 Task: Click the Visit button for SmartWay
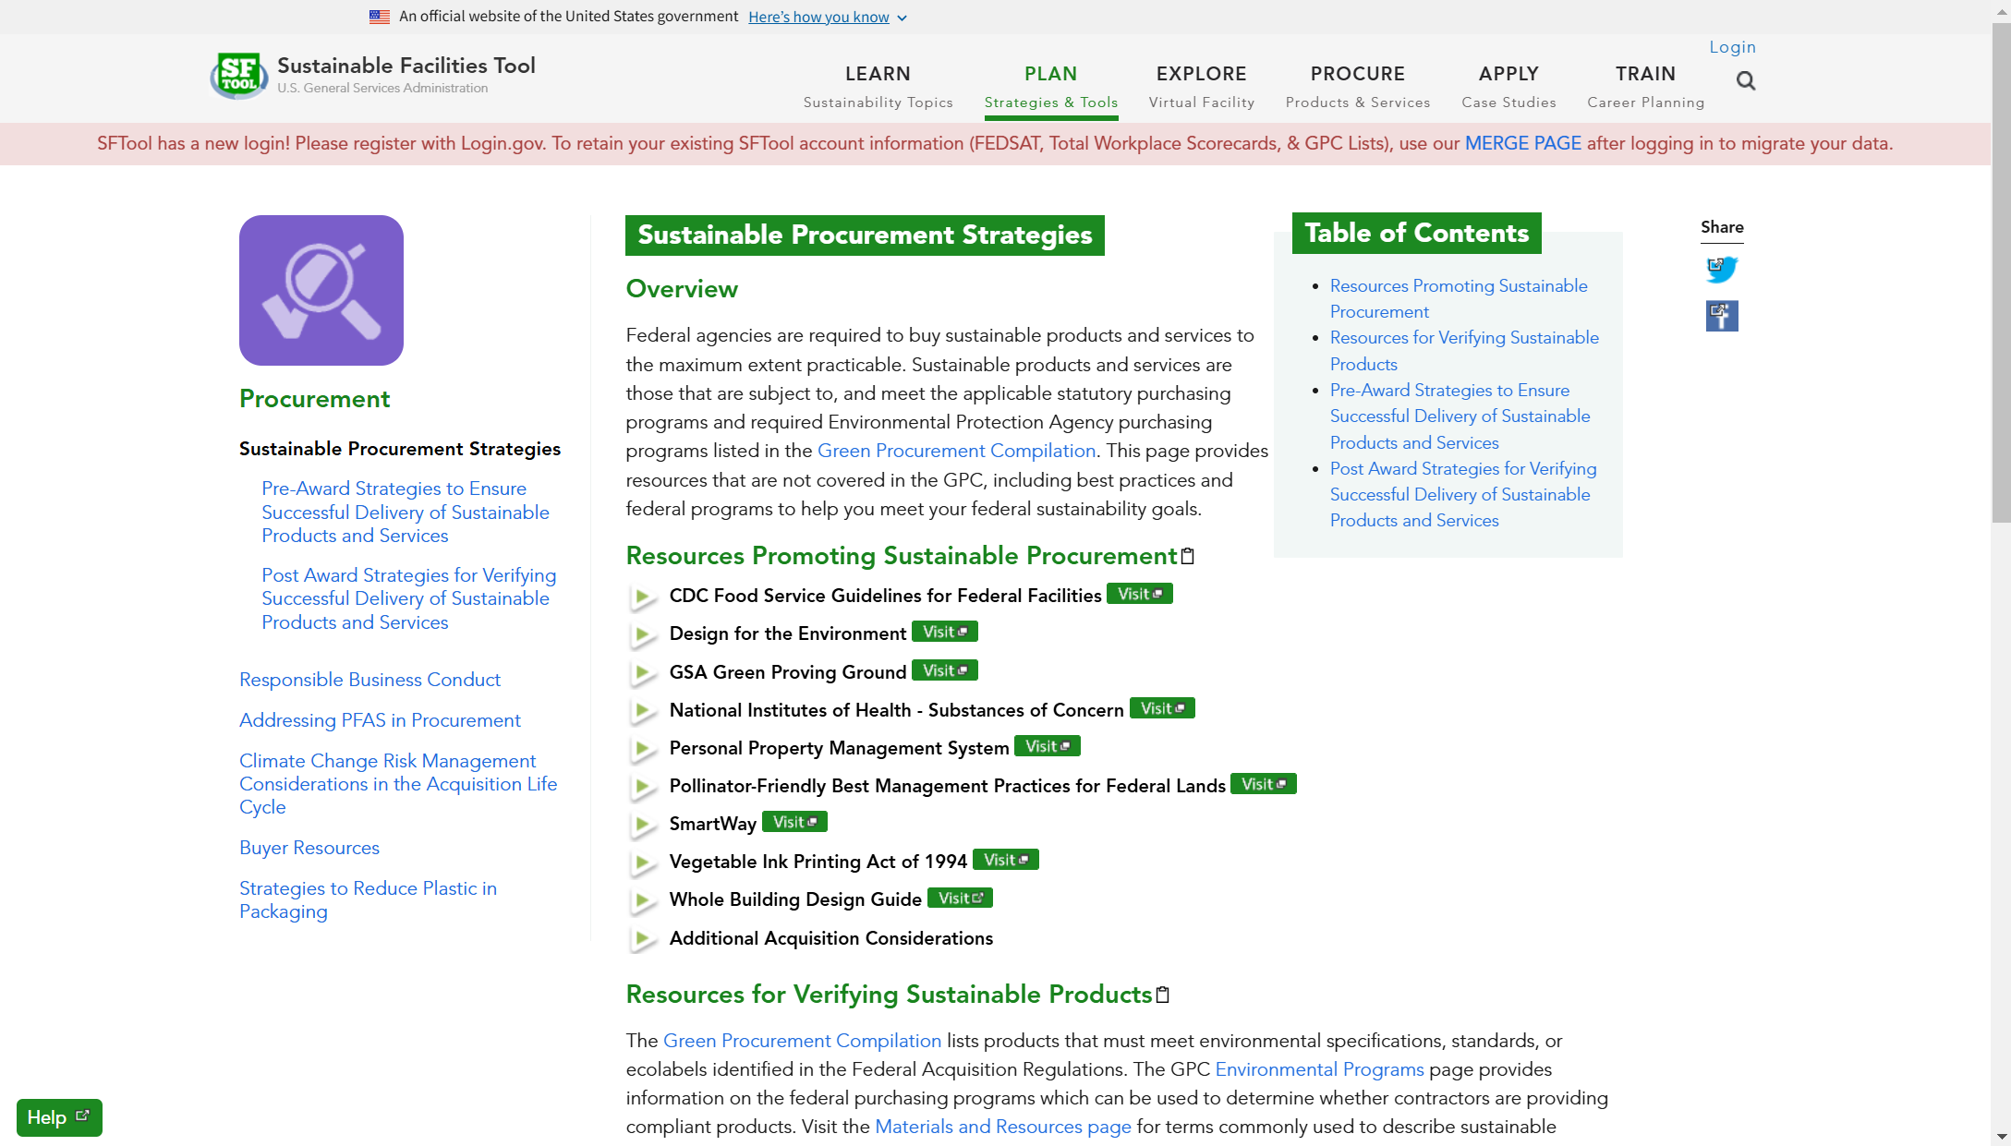(794, 822)
